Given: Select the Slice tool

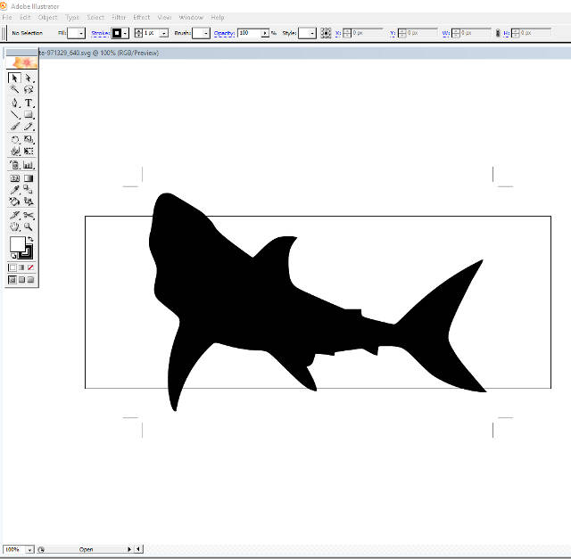Looking at the screenshot, I should pyautogui.click(x=14, y=215).
